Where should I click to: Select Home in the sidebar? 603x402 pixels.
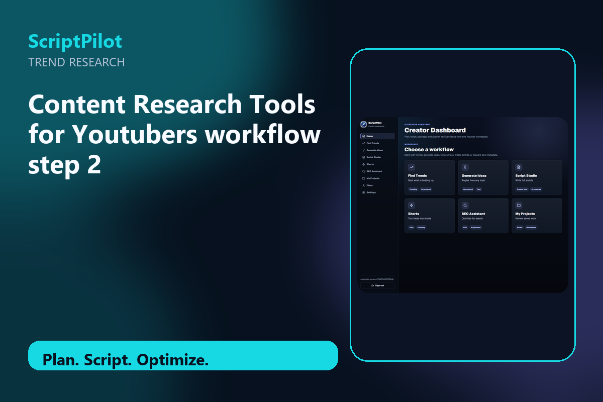click(x=377, y=136)
